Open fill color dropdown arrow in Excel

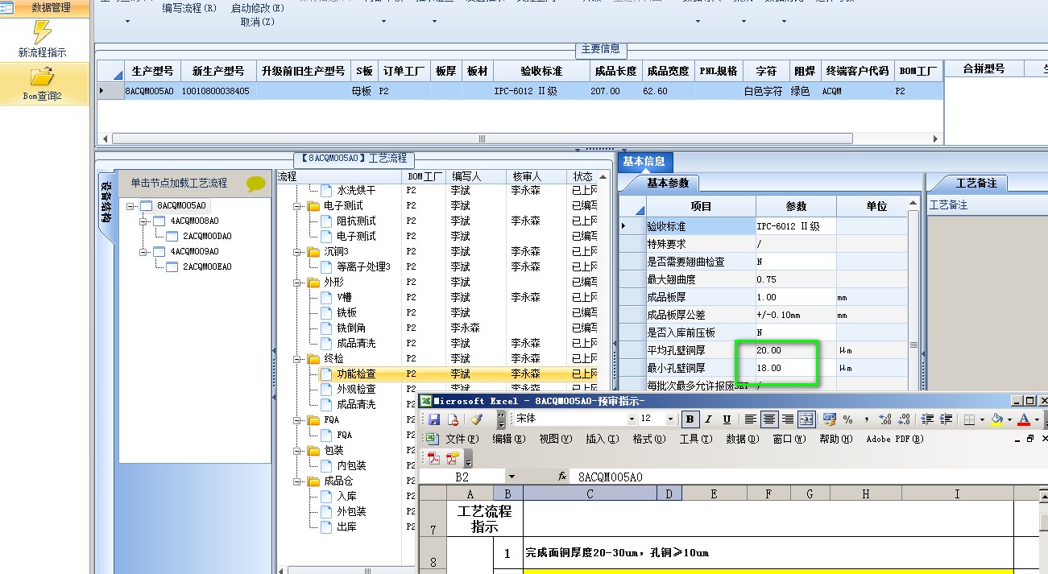pyautogui.click(x=1009, y=419)
